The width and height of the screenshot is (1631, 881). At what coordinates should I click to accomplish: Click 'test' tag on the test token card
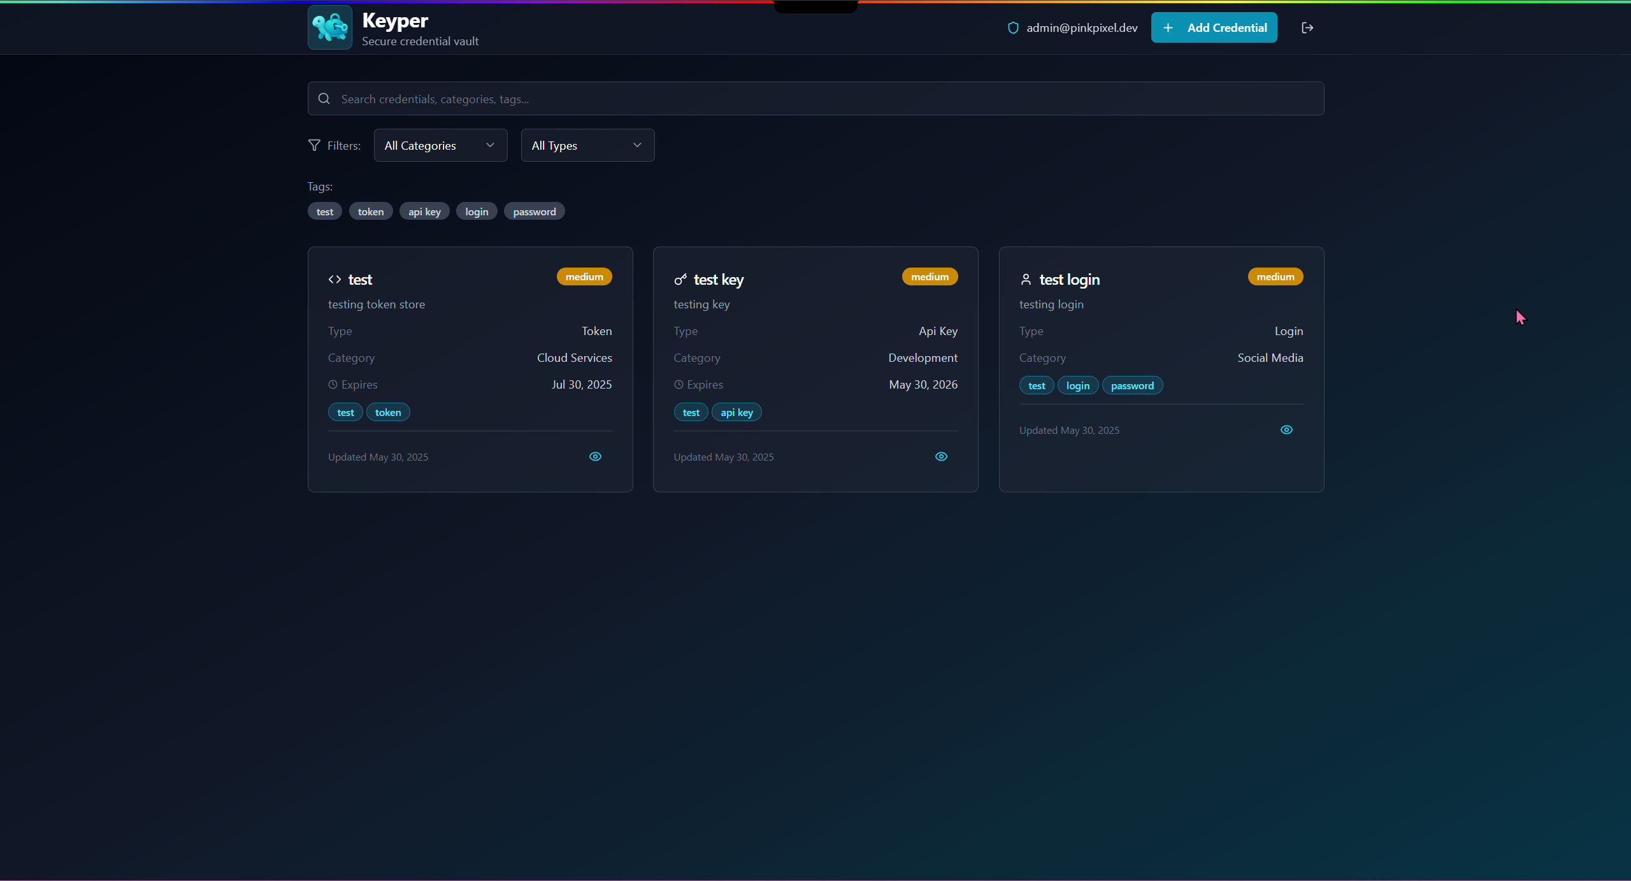345,412
